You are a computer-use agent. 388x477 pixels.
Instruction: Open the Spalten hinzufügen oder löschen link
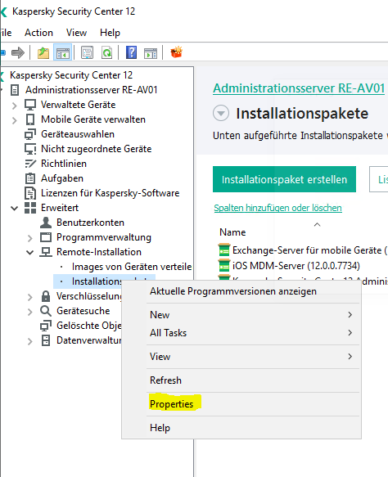click(277, 208)
